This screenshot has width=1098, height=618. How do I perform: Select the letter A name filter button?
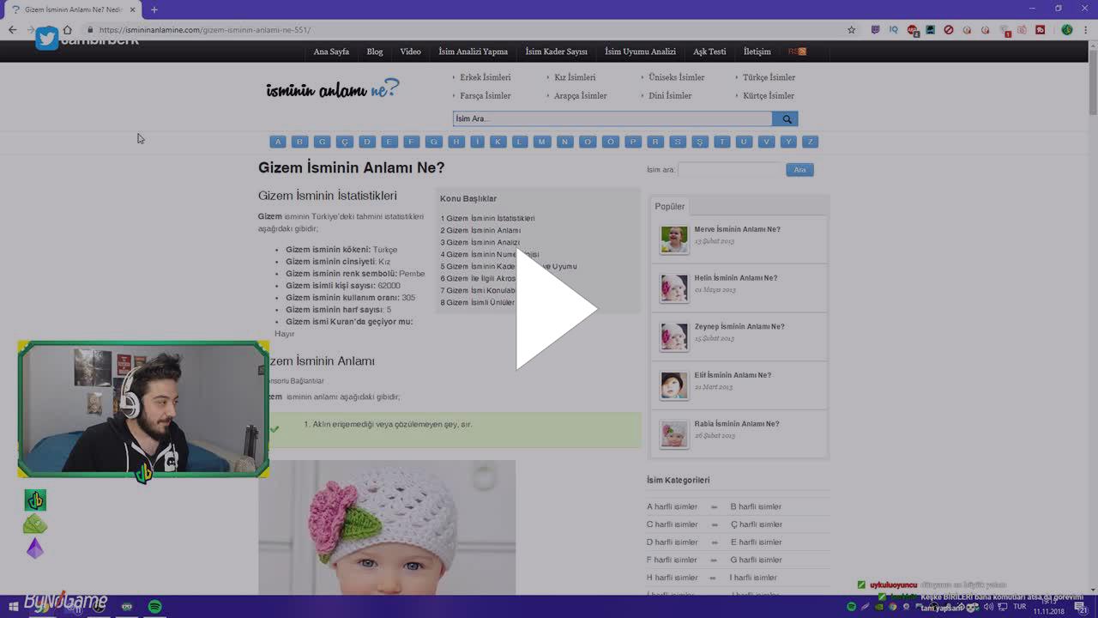[x=277, y=142]
